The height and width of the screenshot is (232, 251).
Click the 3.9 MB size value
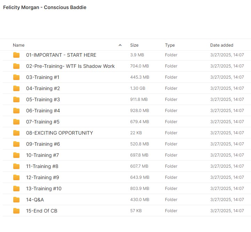pyautogui.click(x=137, y=55)
